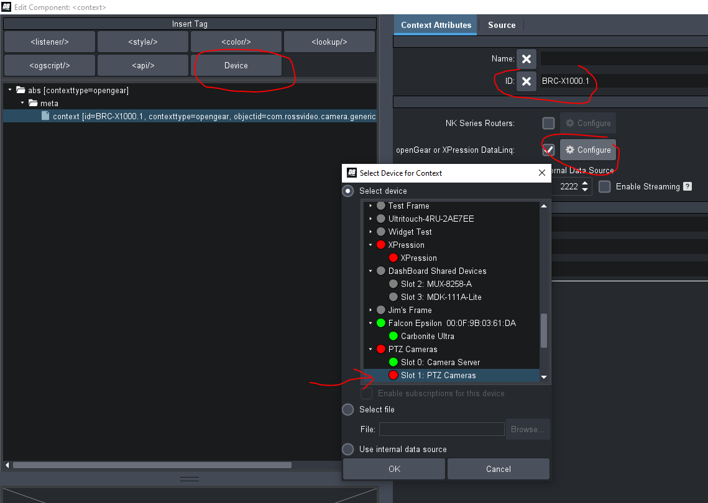Collapse the PTZ Cameras parent node
Image resolution: width=708 pixels, height=503 pixels.
coord(370,349)
